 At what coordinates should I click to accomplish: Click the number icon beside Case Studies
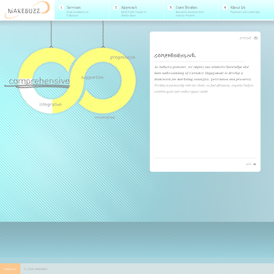click(x=171, y=8)
